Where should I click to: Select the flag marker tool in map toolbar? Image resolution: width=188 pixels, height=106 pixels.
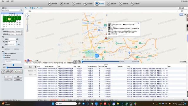pyautogui.click(x=28, y=8)
